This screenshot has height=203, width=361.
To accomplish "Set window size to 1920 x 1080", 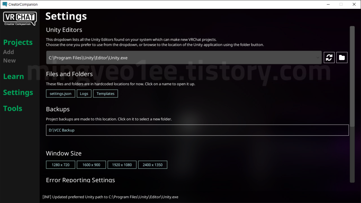I will point(122,165).
